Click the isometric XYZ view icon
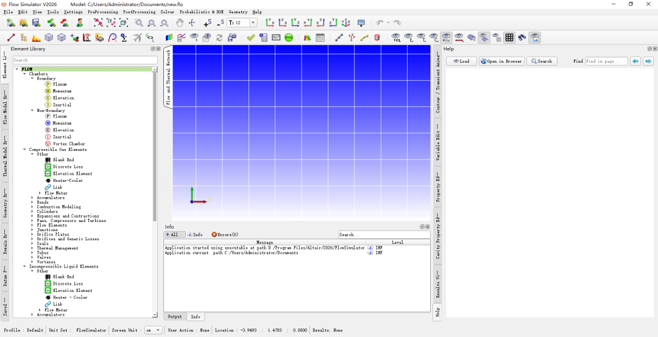The width and height of the screenshot is (658, 337). 346,23
